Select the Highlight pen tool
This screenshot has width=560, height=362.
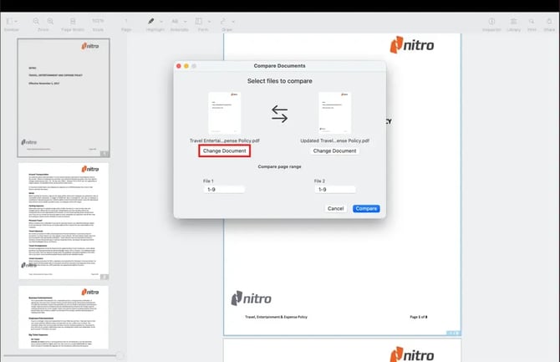click(150, 22)
